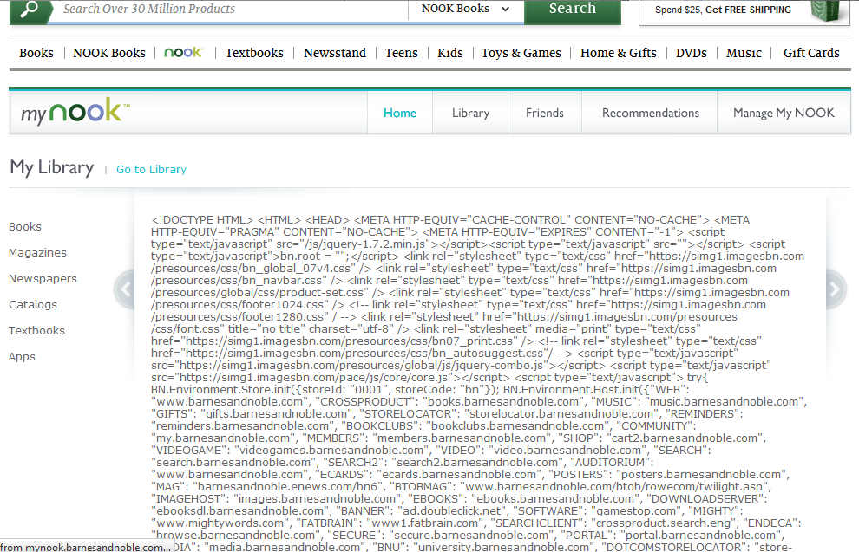Open the DVDs navigation menu
Screen dimensions: 859x552
click(692, 53)
